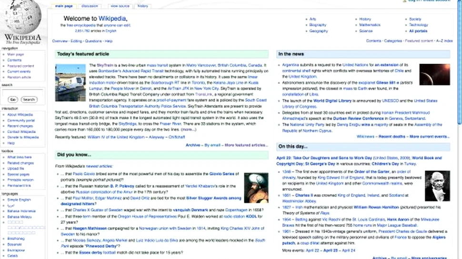Click Overview link under welcome banner
Screen dimensions: 462x259
60,41
